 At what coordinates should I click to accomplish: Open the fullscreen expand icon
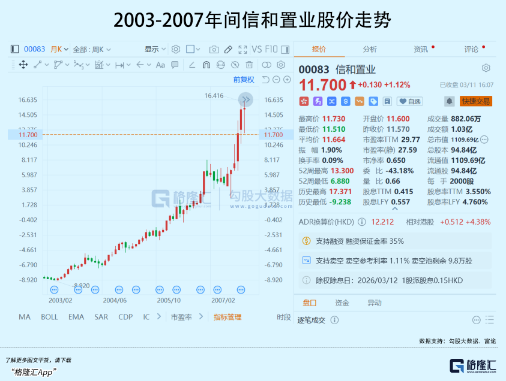[x=242, y=49]
